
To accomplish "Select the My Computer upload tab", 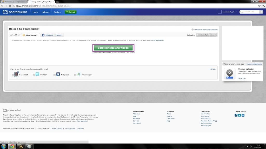I will point(31,35).
